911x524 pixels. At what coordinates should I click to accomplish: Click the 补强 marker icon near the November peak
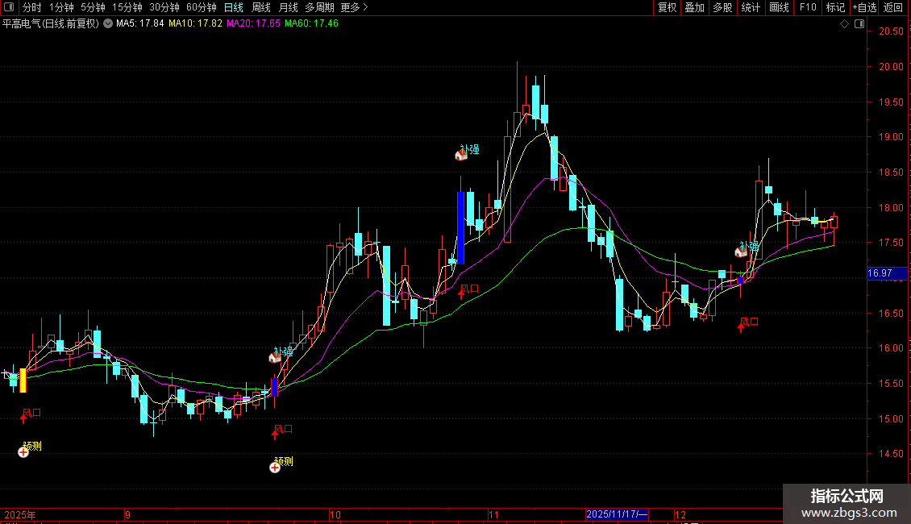tap(460, 156)
